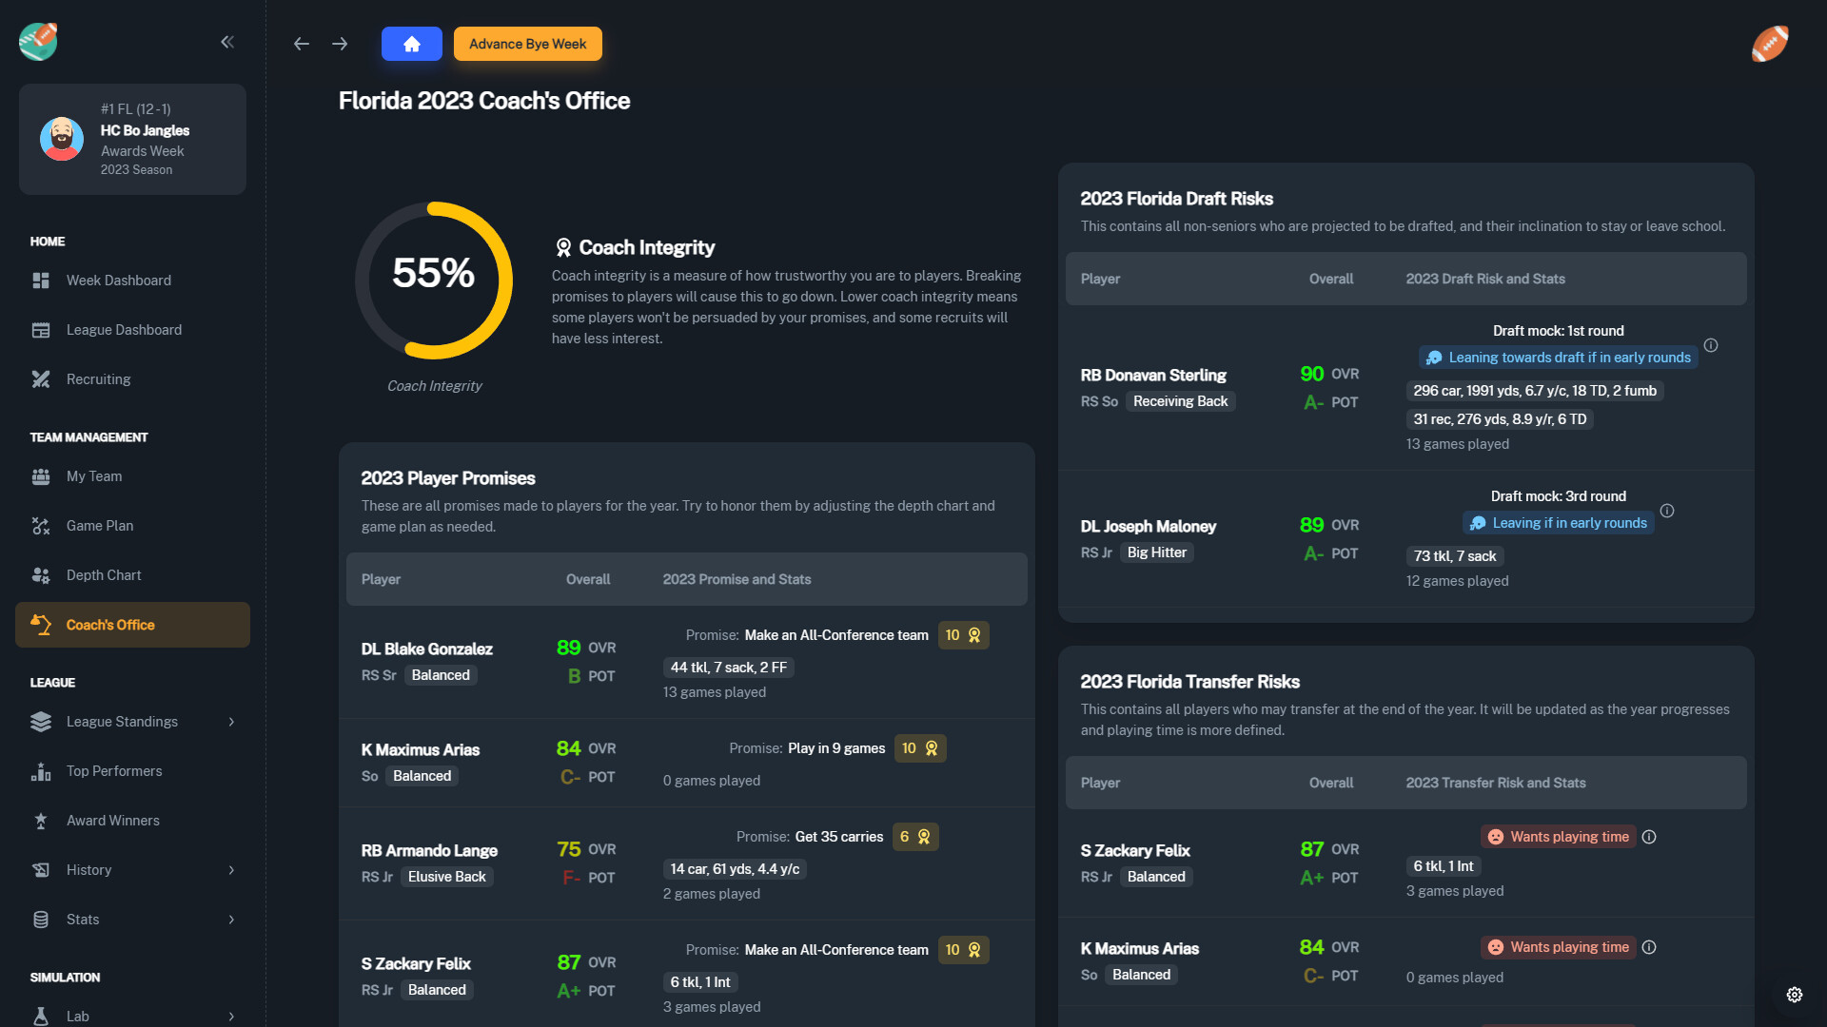Screen dimensions: 1827x1027
Task: Expand the Lab submenu
Action: coord(231,1016)
